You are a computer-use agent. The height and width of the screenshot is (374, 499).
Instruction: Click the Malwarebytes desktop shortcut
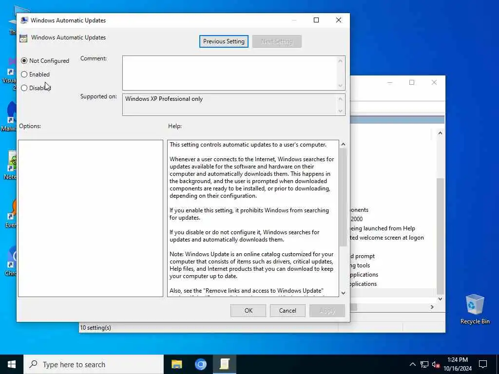pos(9,116)
